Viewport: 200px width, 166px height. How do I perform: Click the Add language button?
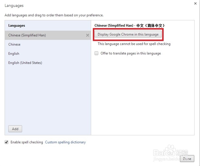pyautogui.click(x=15, y=129)
